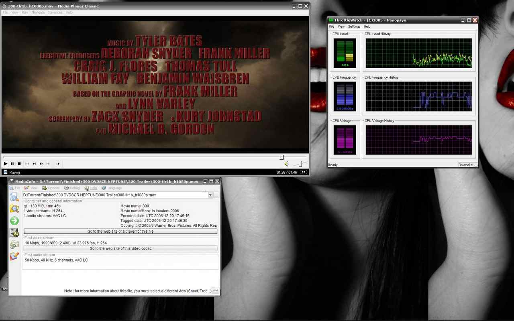Open MediaInfo File menu
The image size is (514, 321).
15,188
